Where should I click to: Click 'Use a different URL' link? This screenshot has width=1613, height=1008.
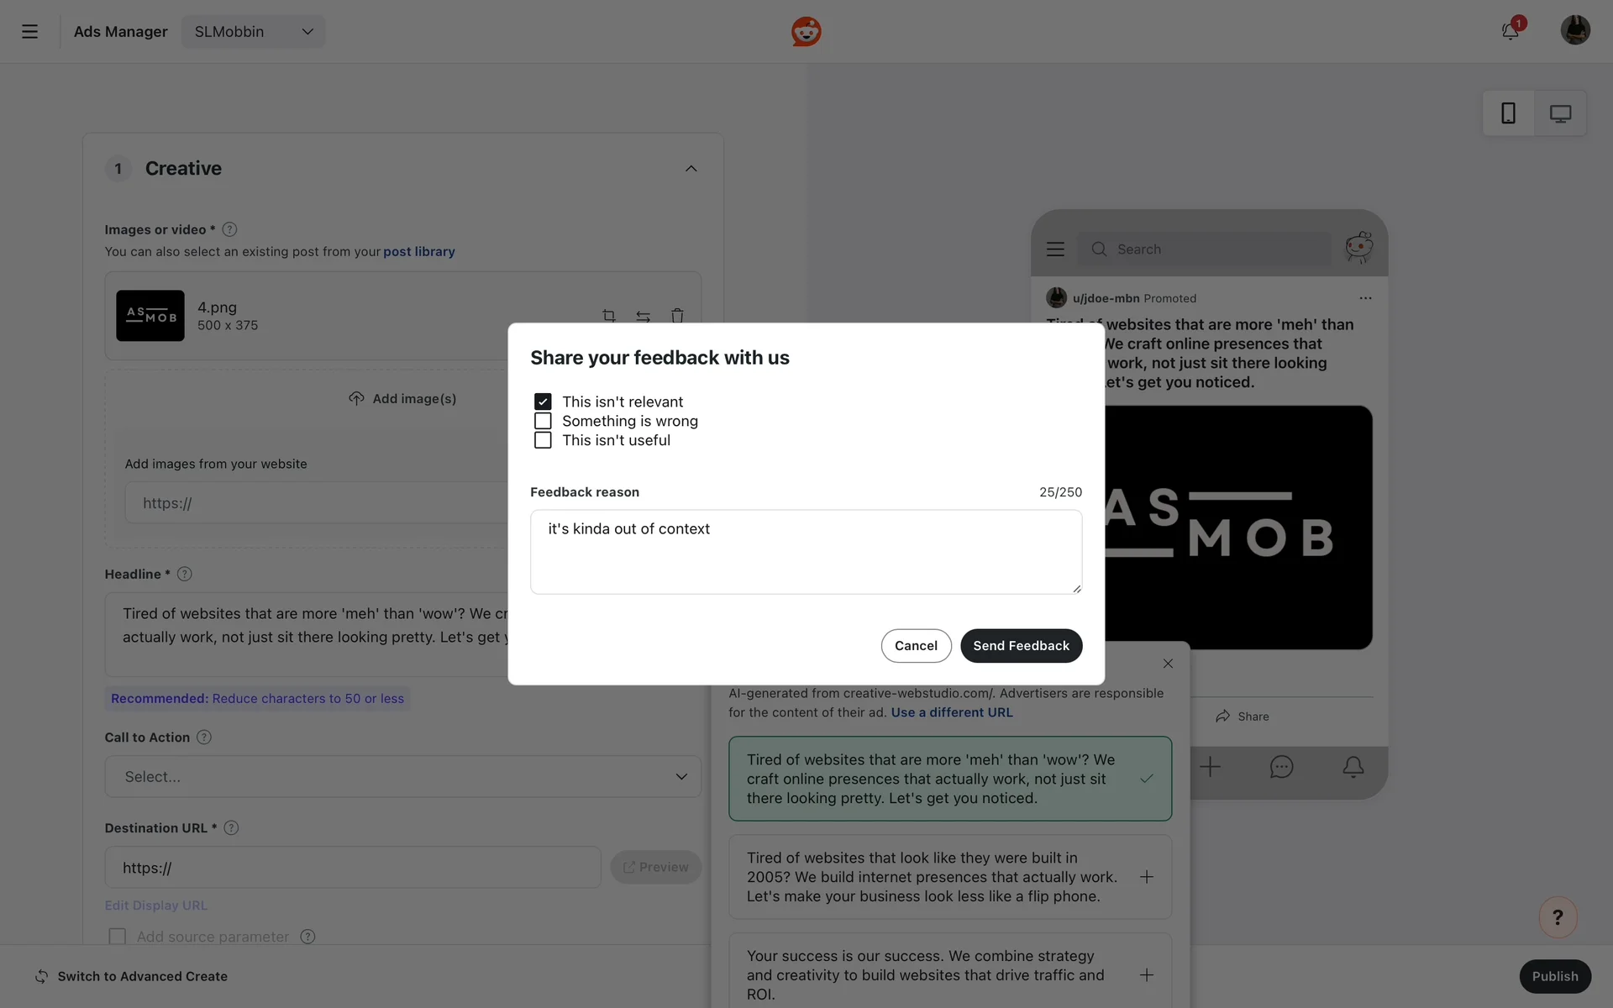(x=952, y=712)
